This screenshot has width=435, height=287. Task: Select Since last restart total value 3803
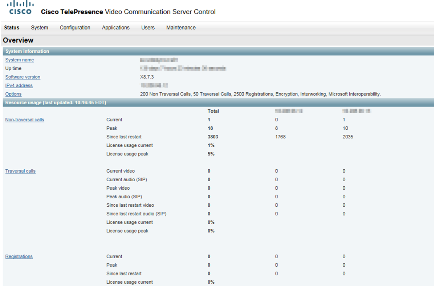[x=213, y=137]
